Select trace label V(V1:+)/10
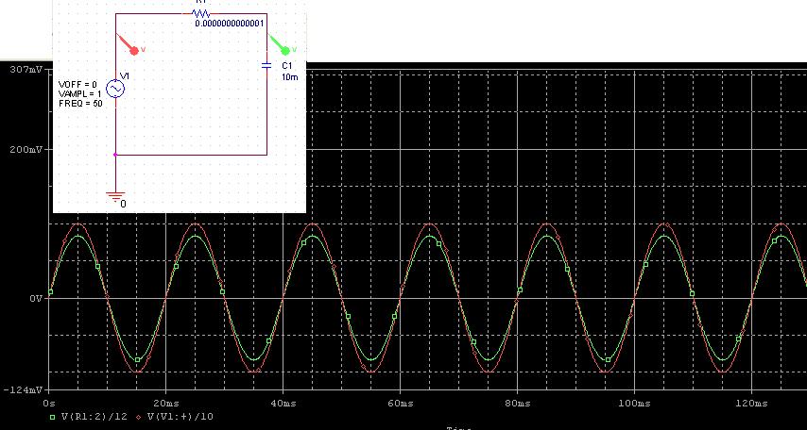Image resolution: width=807 pixels, height=430 pixels. tap(180, 417)
